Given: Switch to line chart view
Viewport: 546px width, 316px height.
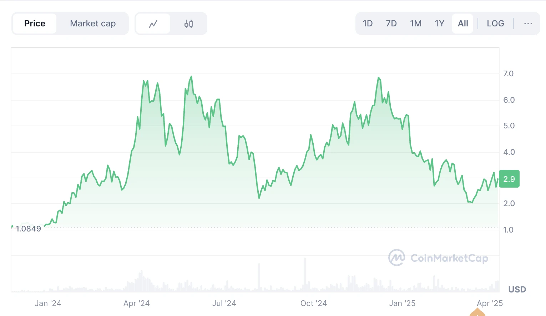Looking at the screenshot, I should 153,24.
